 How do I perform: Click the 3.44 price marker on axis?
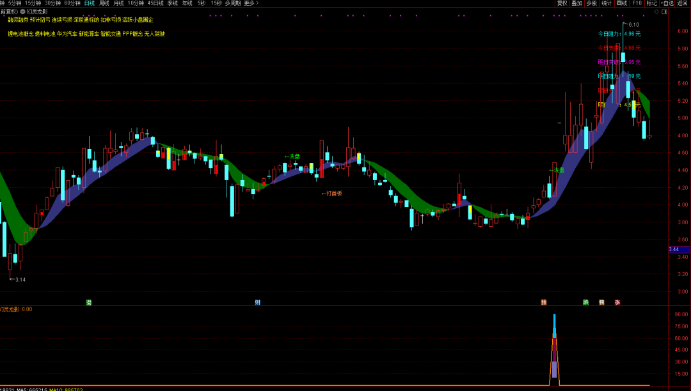(x=678, y=249)
